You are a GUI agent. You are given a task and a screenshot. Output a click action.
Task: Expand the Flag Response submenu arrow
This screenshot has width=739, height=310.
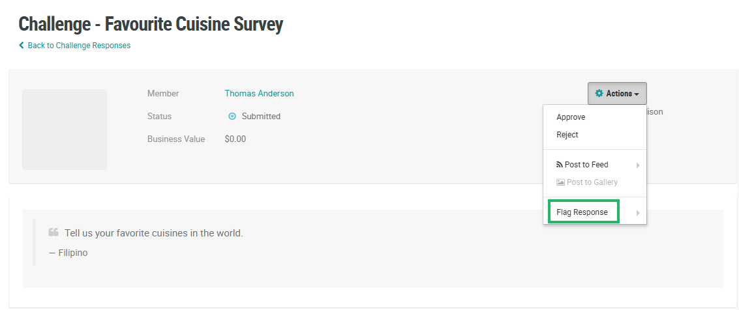638,213
